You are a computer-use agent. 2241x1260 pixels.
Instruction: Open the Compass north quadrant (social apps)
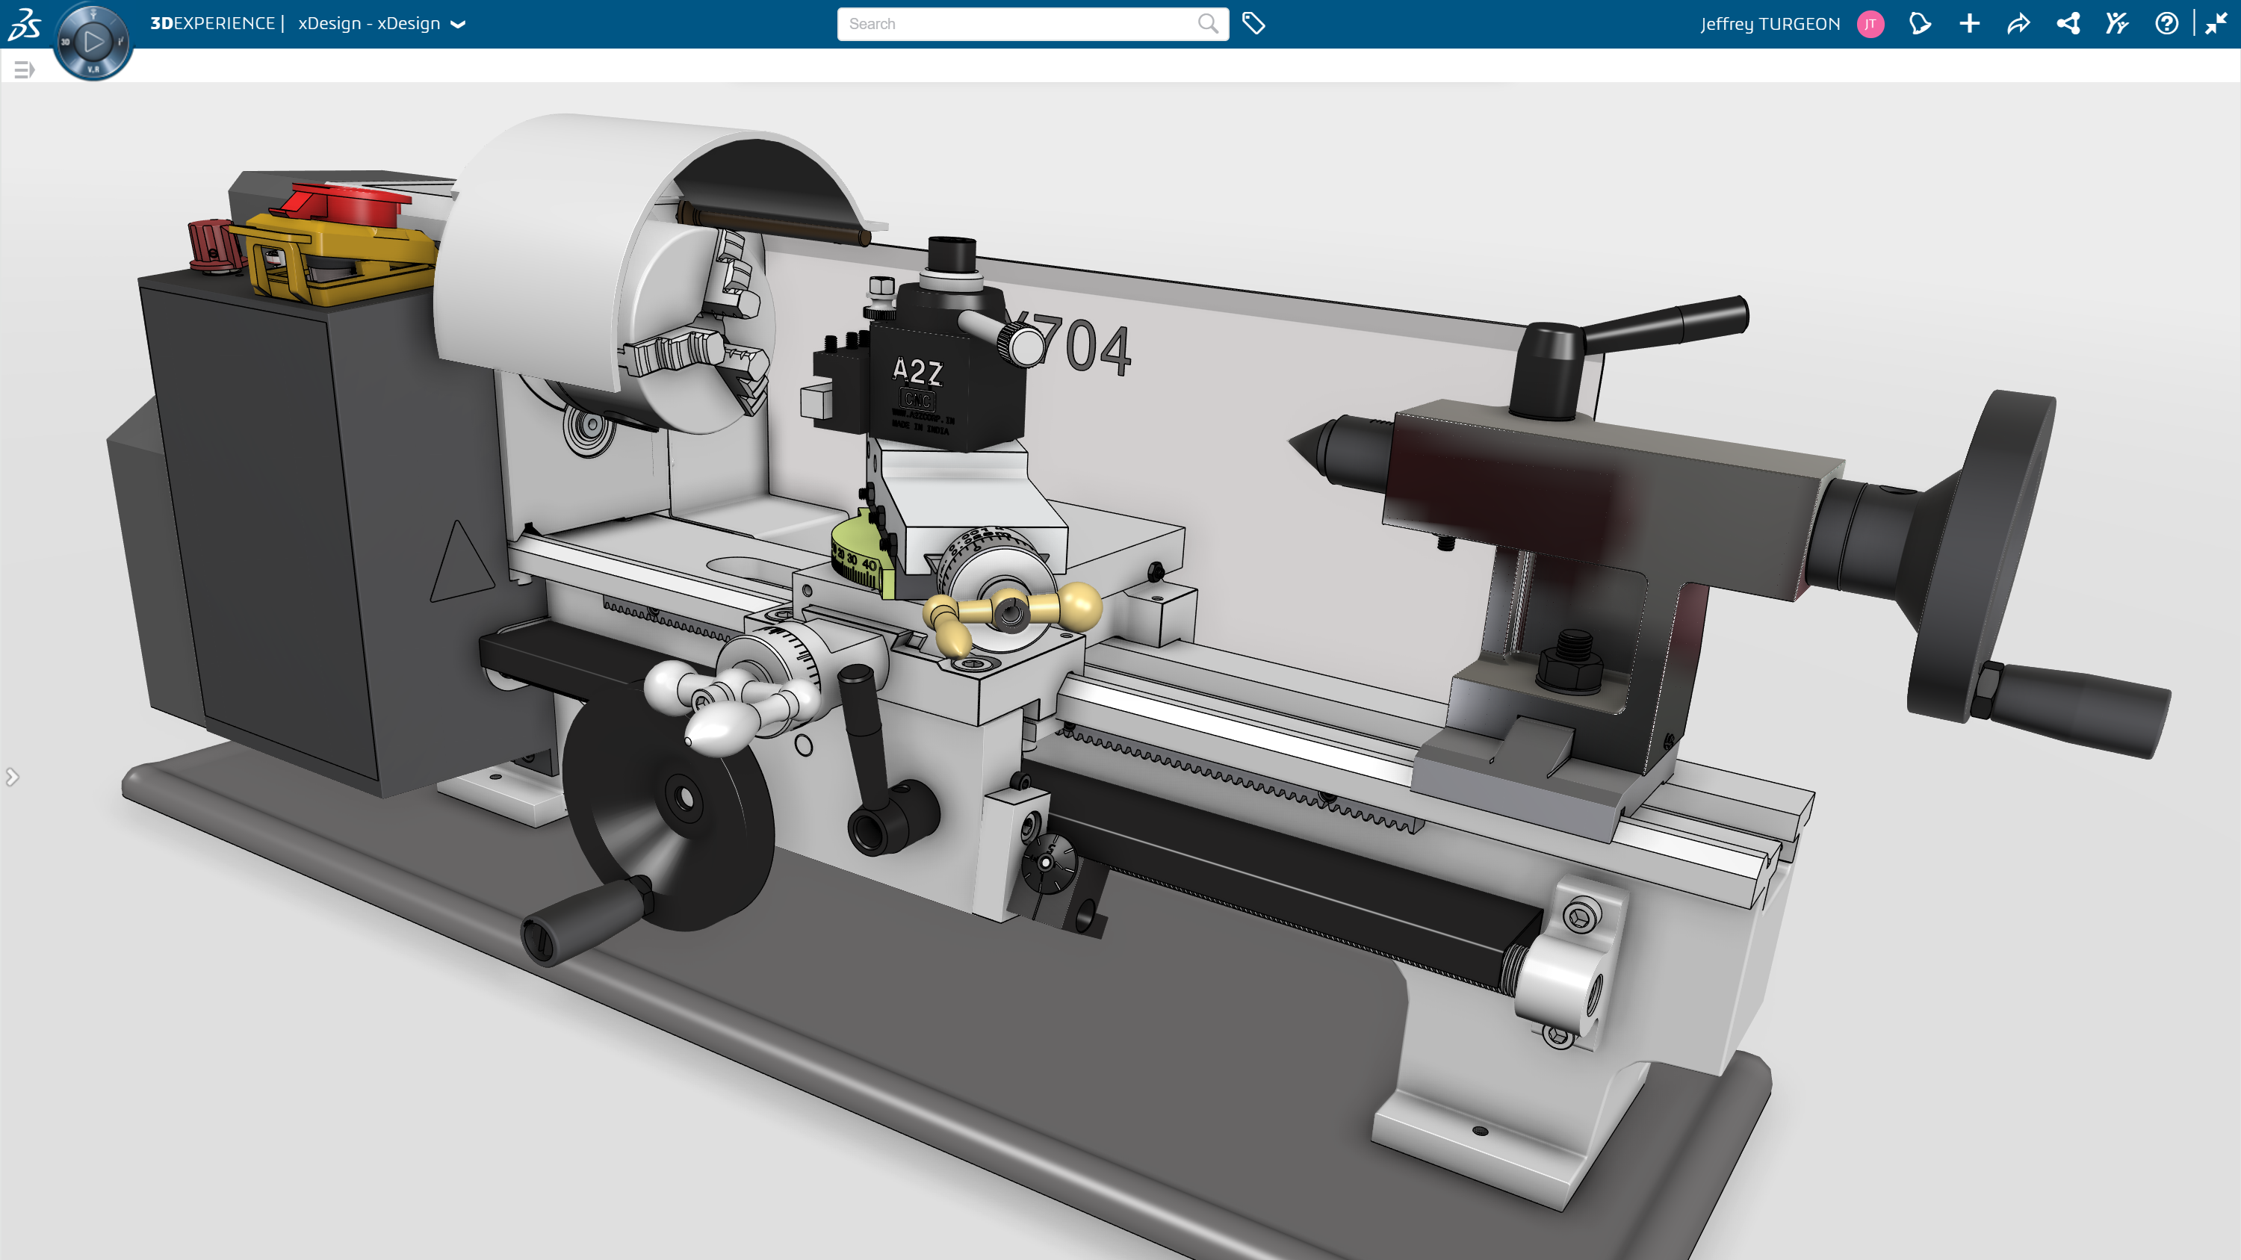[x=93, y=16]
